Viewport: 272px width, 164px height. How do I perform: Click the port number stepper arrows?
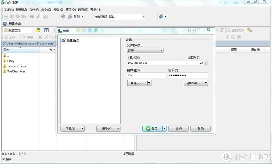[206, 63]
